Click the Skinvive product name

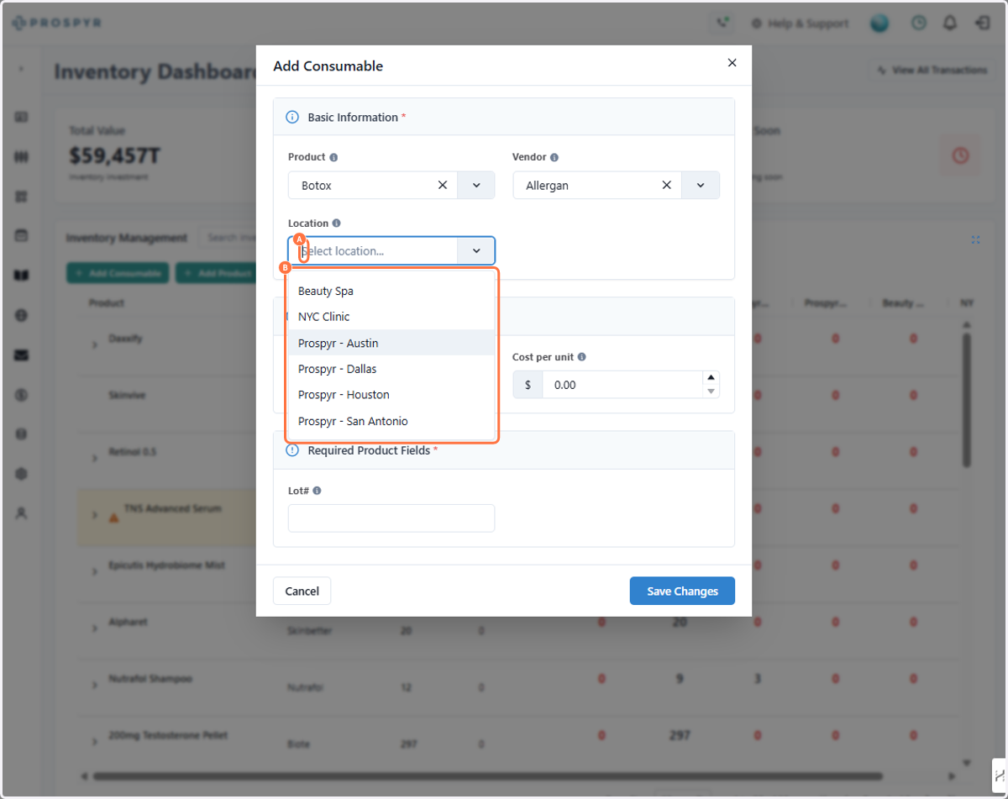(125, 395)
